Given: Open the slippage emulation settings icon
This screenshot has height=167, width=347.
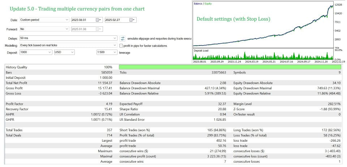Looking at the screenshot, I should (x=123, y=38).
